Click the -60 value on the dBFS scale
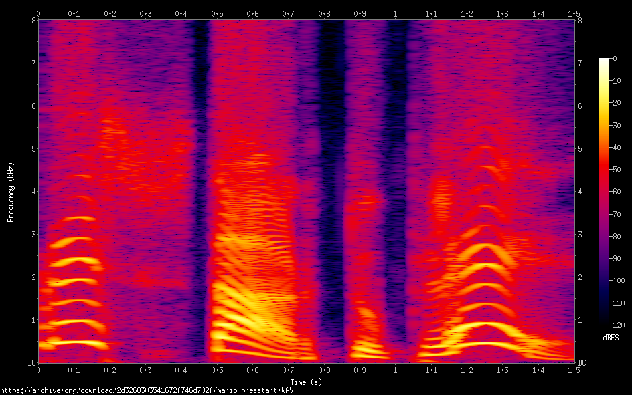 pyautogui.click(x=617, y=192)
